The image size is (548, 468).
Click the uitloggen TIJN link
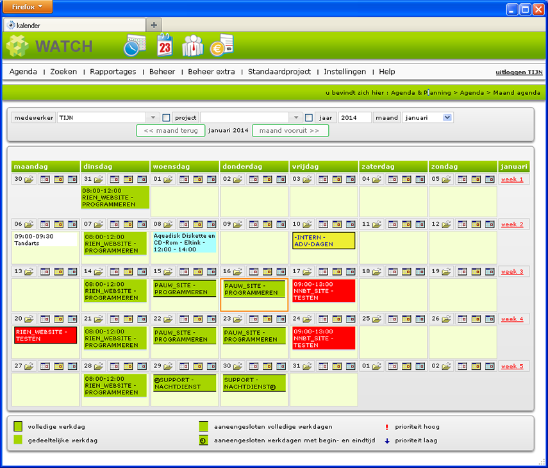[x=519, y=72]
